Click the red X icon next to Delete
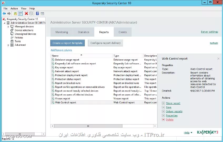The height and width of the screenshot is (142, 223). [163, 120]
